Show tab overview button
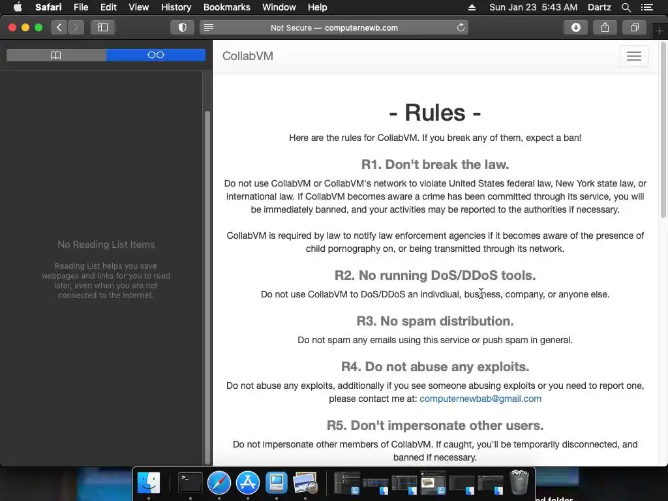 [x=634, y=27]
